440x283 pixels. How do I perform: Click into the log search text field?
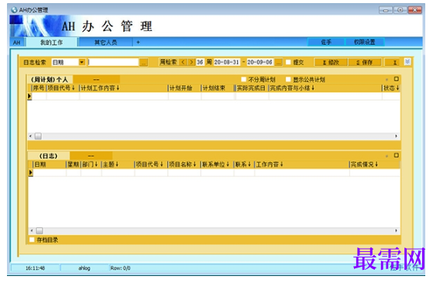[113, 62]
